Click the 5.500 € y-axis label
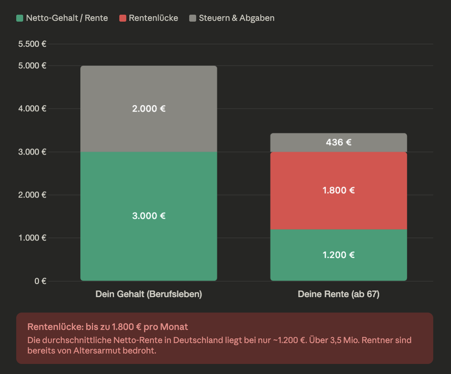The image size is (451, 374). coord(32,44)
